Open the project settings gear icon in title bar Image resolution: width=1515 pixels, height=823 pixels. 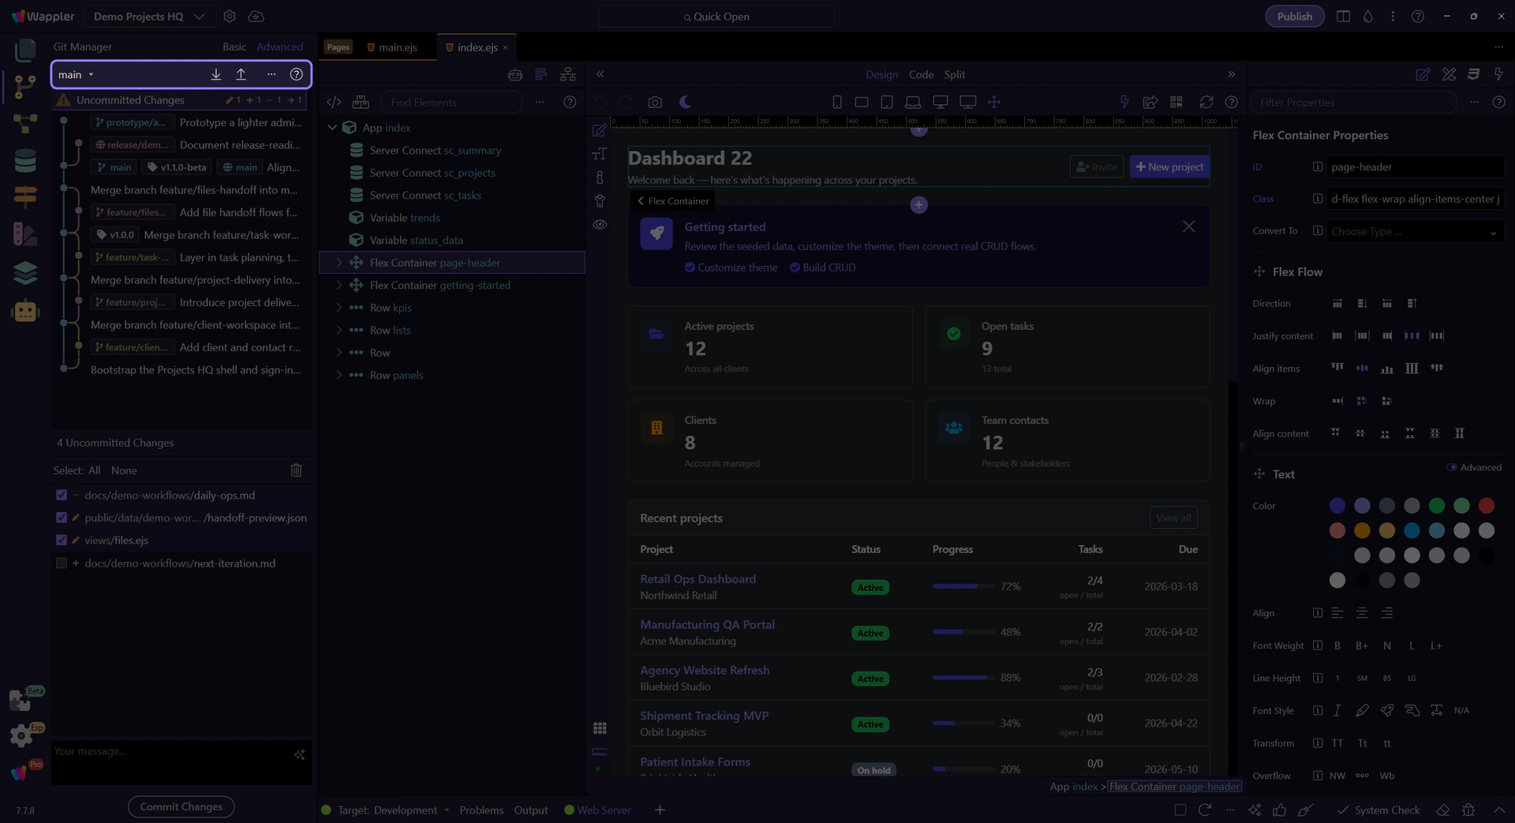pos(230,17)
